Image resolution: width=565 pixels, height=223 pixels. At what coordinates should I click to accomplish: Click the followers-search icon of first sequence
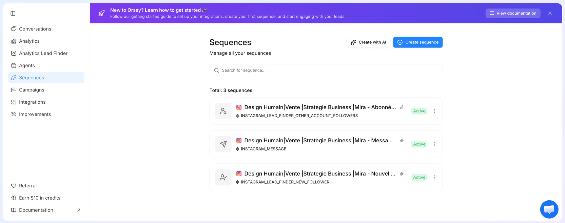223,111
